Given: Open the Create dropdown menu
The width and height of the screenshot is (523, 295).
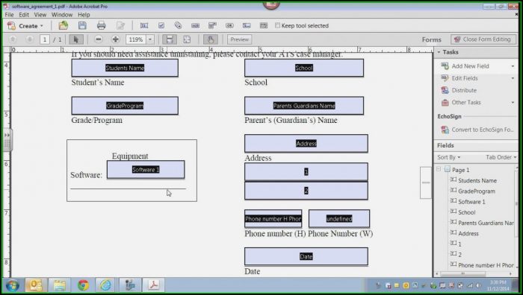Looking at the screenshot, I should pyautogui.click(x=25, y=25).
